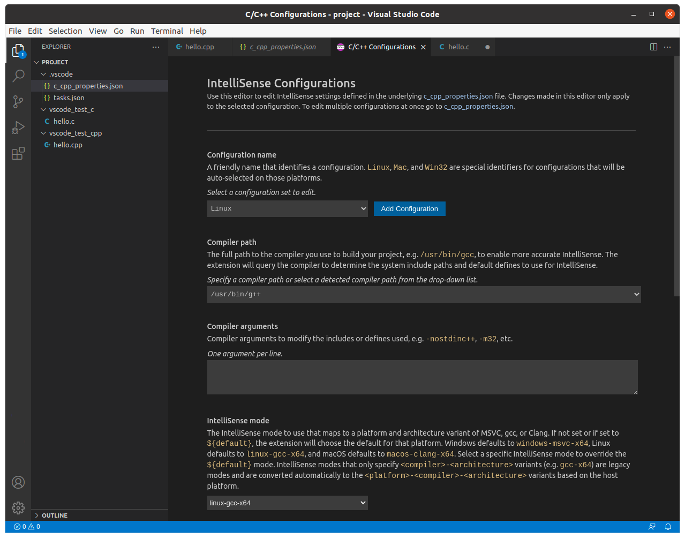Open the Go menu

point(118,31)
